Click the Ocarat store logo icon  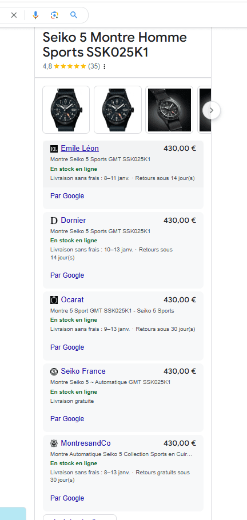pos(54,300)
